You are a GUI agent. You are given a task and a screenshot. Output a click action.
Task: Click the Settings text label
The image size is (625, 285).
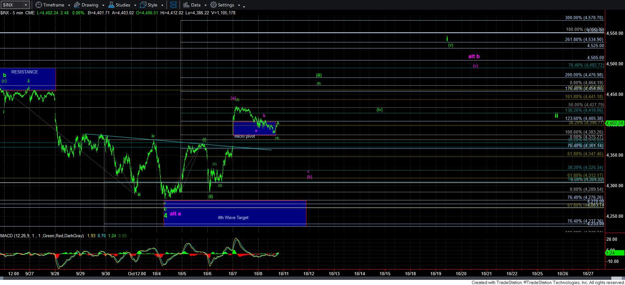click(226, 5)
